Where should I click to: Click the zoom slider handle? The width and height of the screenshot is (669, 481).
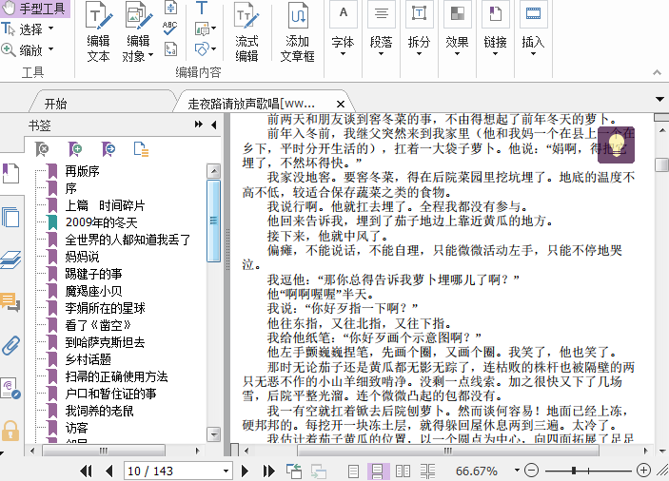click(x=574, y=471)
